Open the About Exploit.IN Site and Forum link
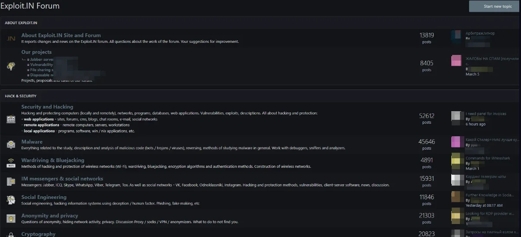This screenshot has width=521, height=237. pyautogui.click(x=61, y=35)
